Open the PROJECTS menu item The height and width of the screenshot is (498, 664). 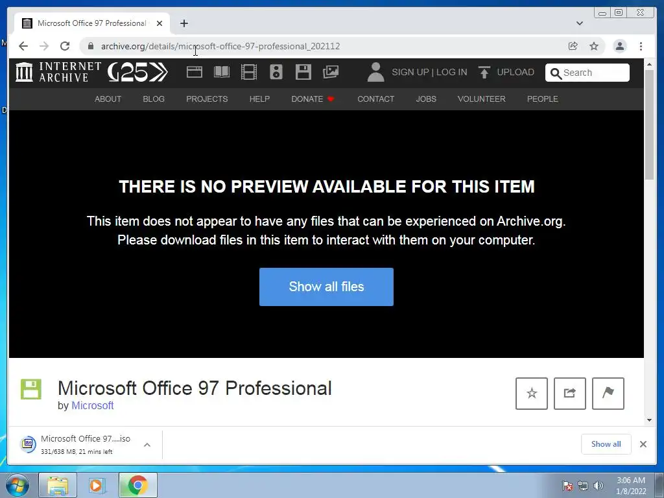[207, 99]
